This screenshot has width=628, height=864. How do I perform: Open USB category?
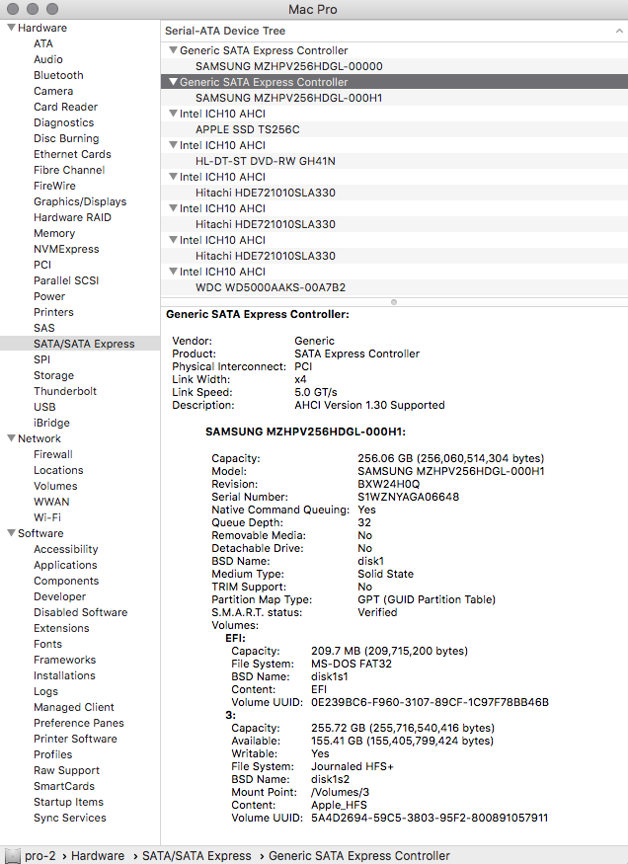(44, 407)
